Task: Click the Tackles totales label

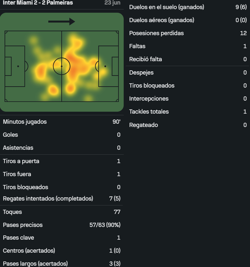Action: pyautogui.click(x=149, y=112)
